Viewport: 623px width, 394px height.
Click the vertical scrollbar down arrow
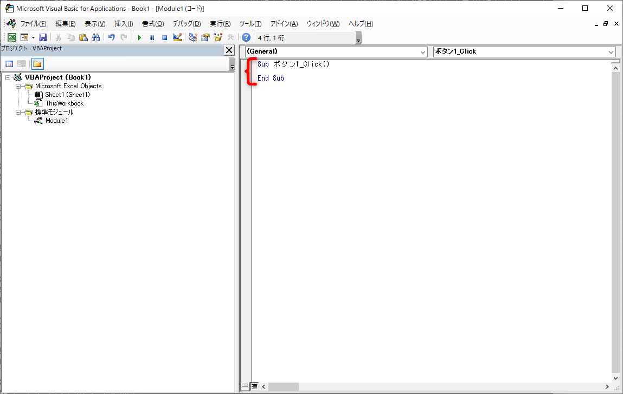point(615,378)
